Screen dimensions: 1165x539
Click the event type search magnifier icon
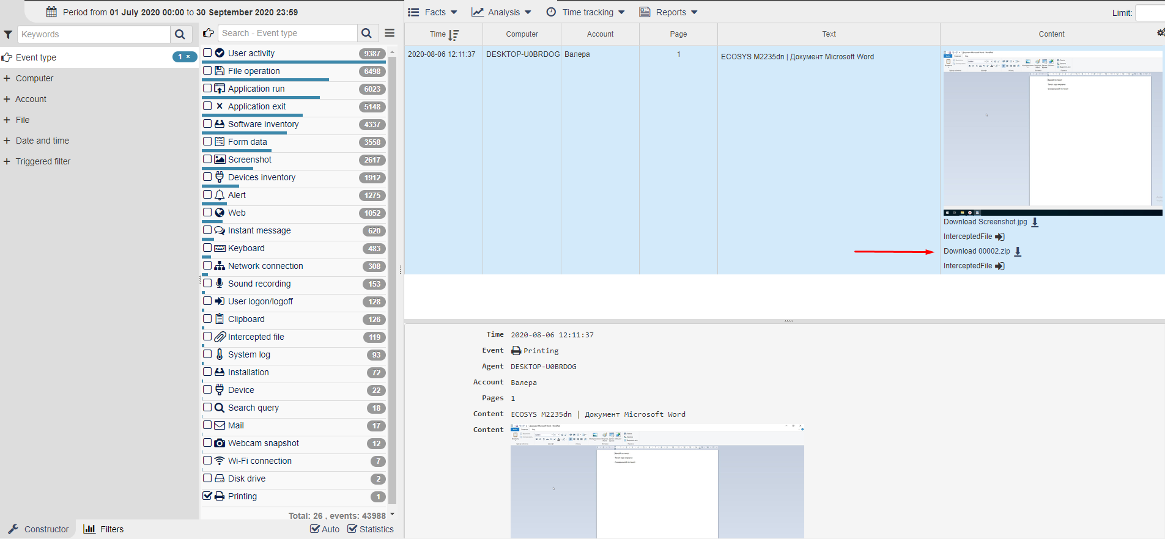click(x=366, y=33)
